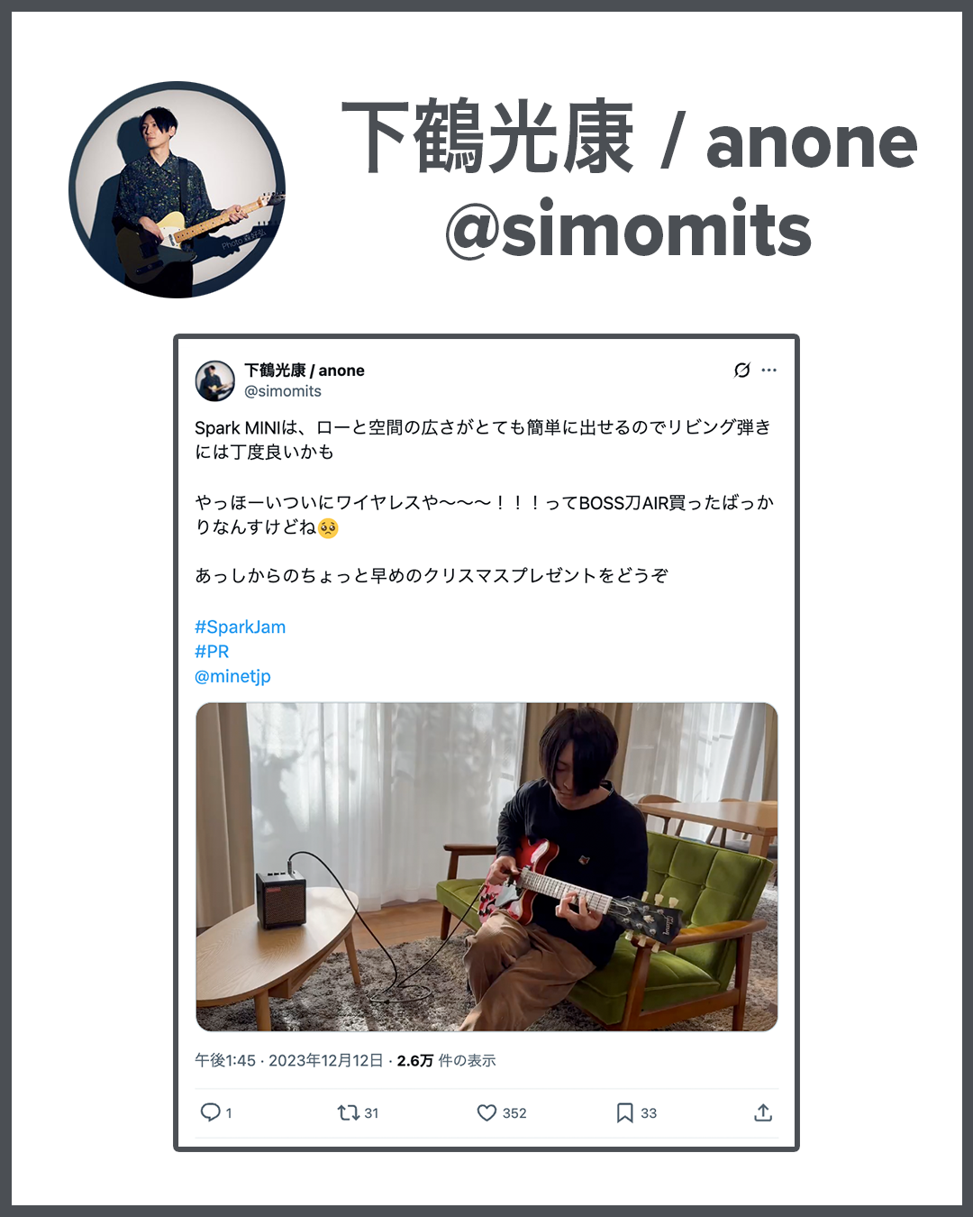Open the #SparkJam hashtag

[240, 627]
